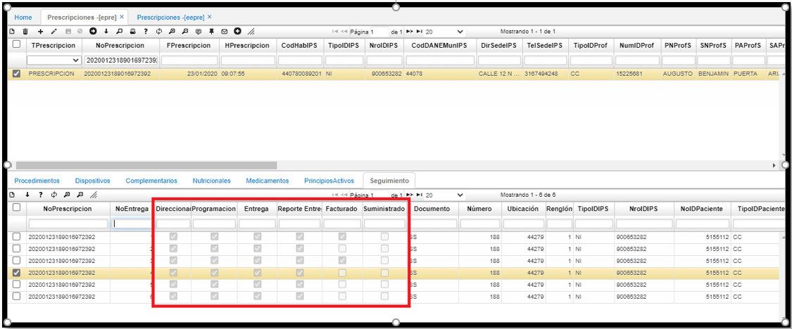Image resolution: width=792 pixels, height=329 pixels.
Task: Go to last page in upper grid
Action: coord(419,32)
